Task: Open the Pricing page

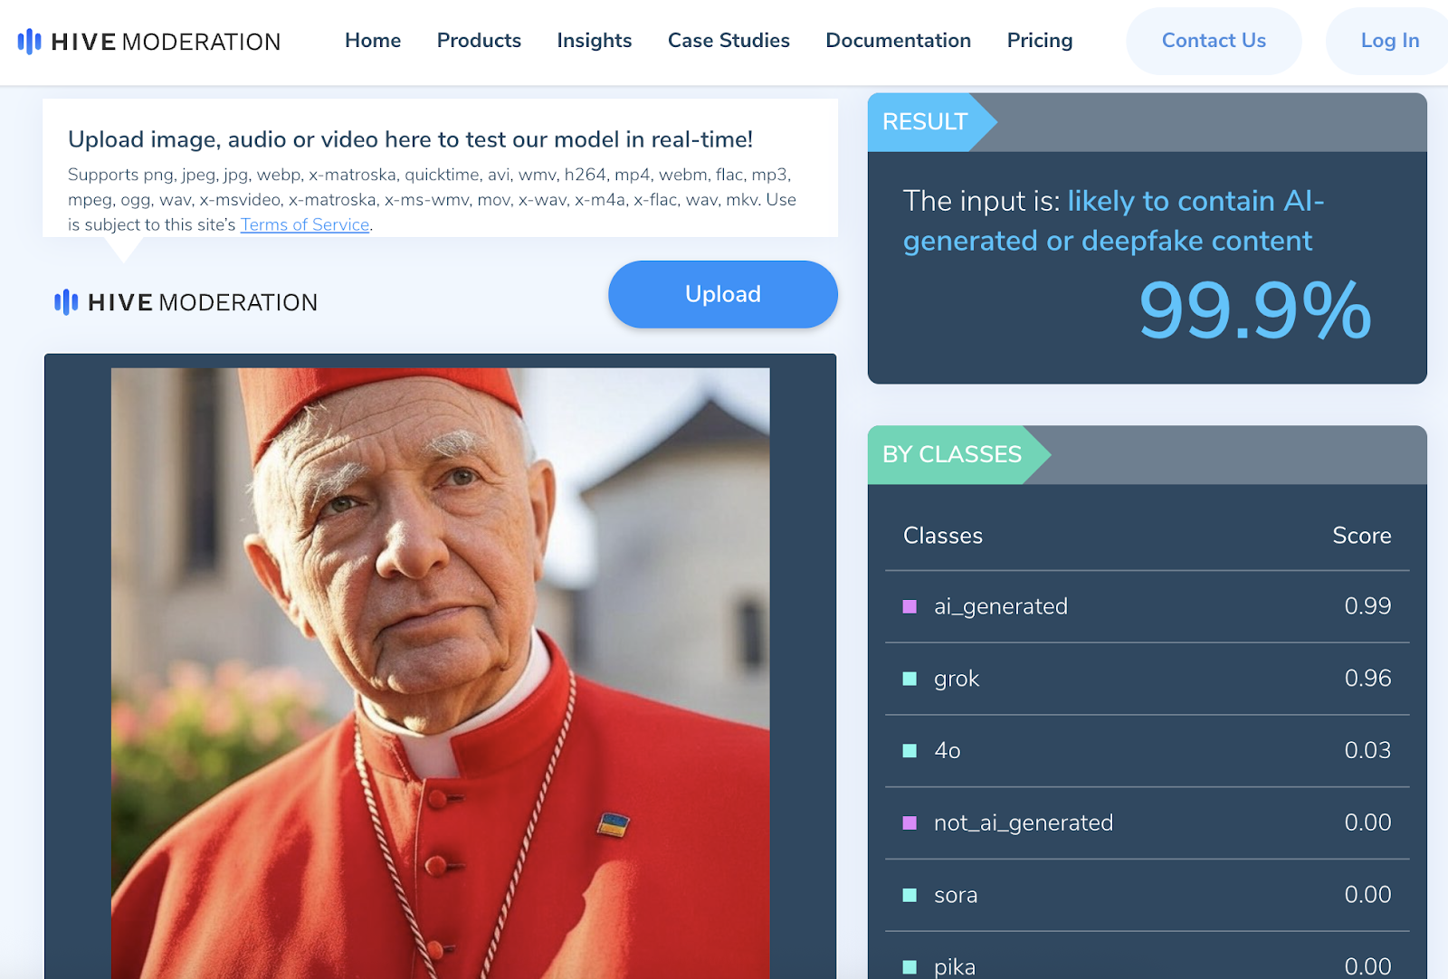Action: 1040,41
